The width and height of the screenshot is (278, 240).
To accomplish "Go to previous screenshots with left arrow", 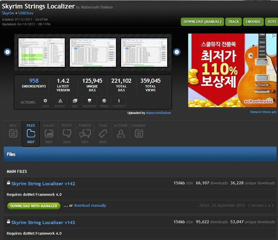I will click(x=8, y=52).
